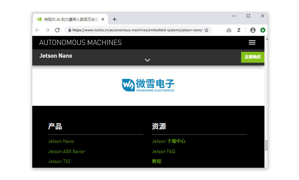The image size is (299, 180).
Task: Open the Z extension icon
Action: [239, 30]
